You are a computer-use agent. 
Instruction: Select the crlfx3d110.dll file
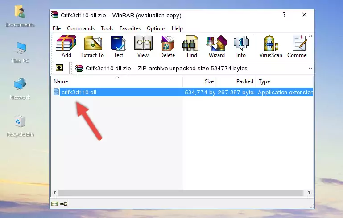[79, 92]
